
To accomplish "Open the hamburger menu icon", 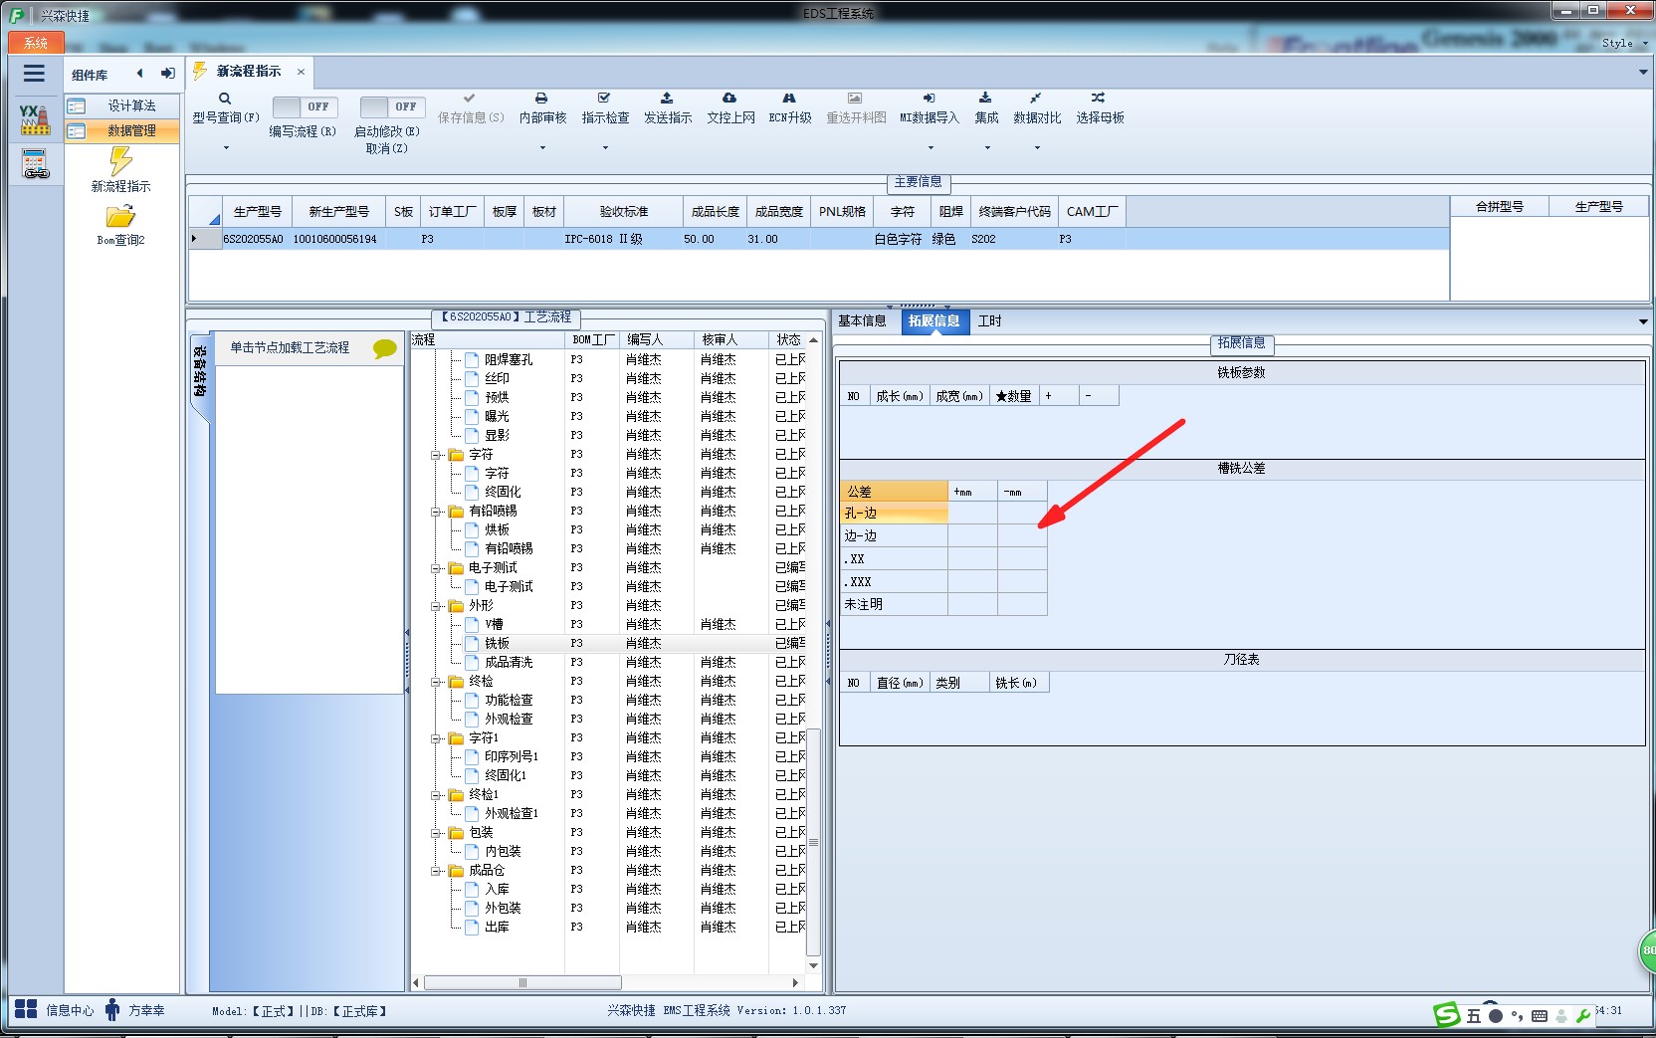I will 34,74.
